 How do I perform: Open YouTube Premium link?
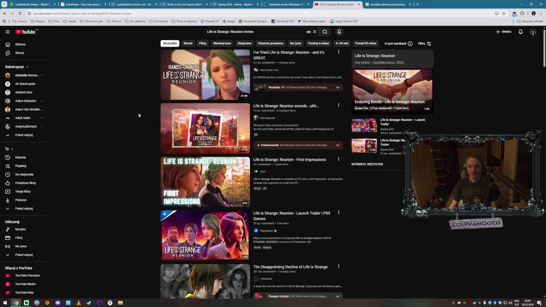tap(24, 275)
